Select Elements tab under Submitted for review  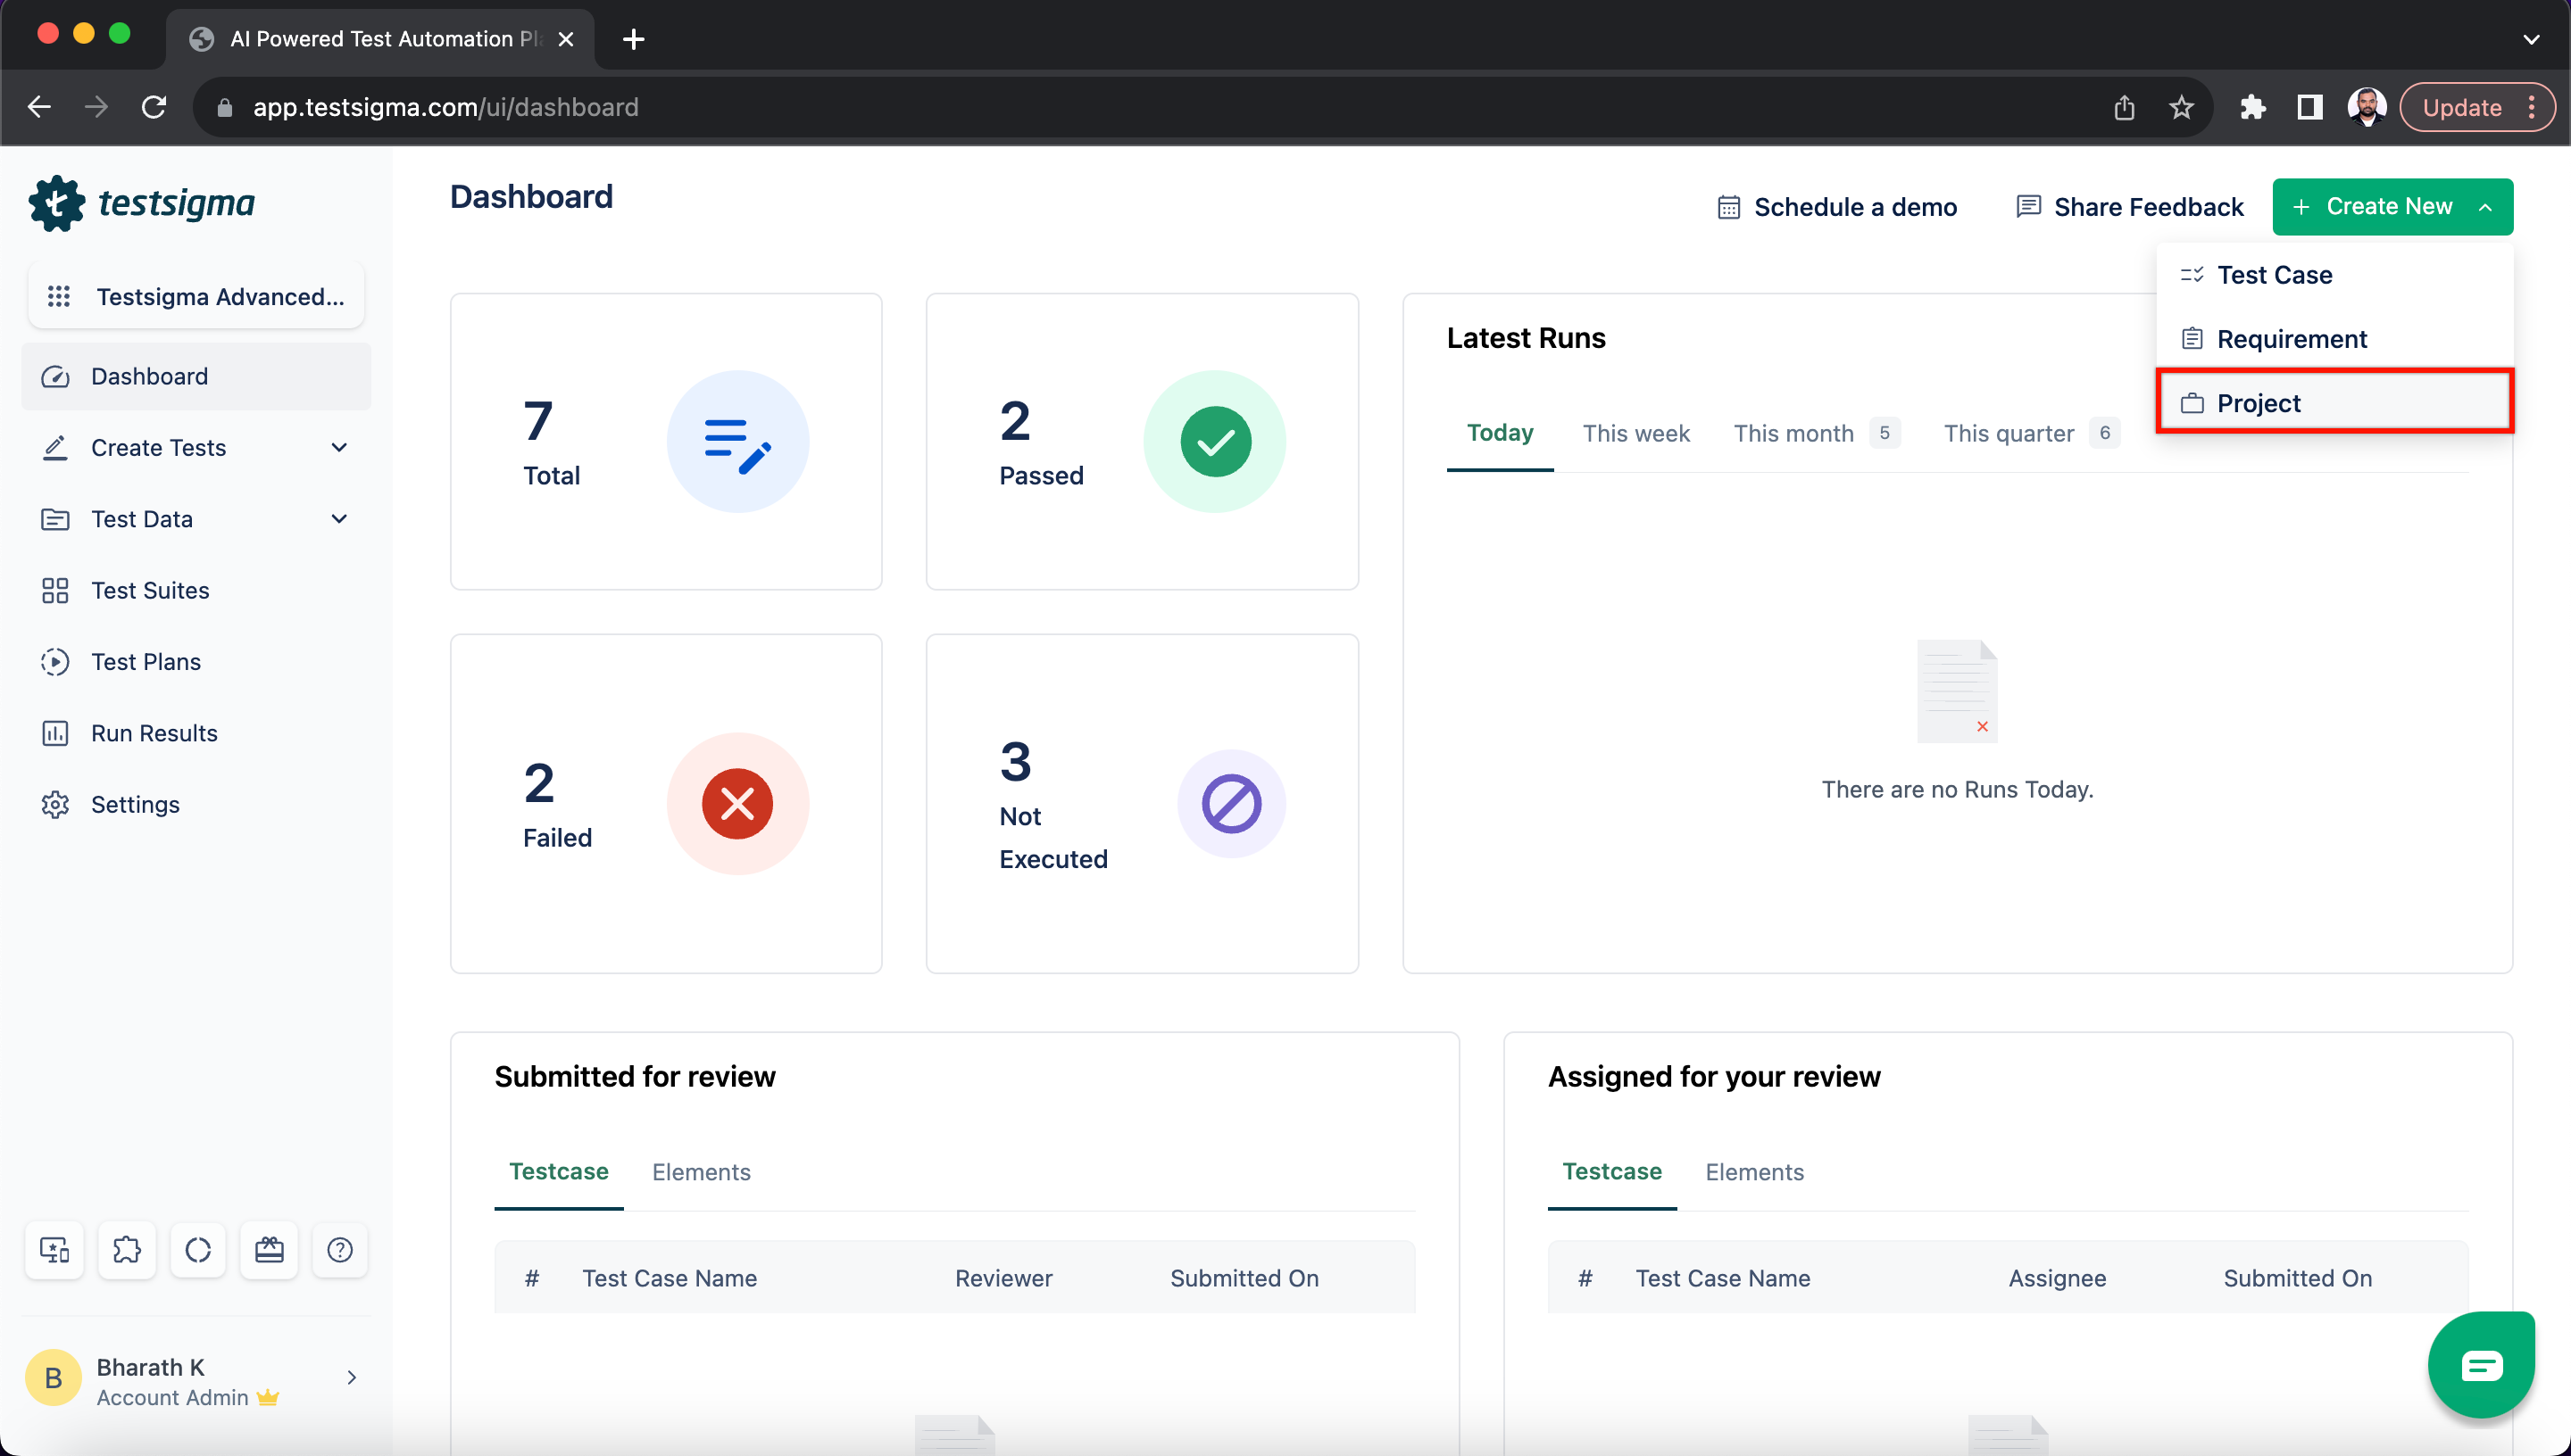pyautogui.click(x=700, y=1172)
